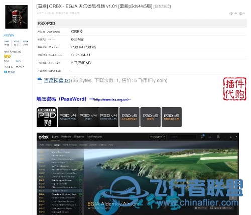Click the yellow medal icons in sidebar
The image size is (251, 215).
pos(7,56)
